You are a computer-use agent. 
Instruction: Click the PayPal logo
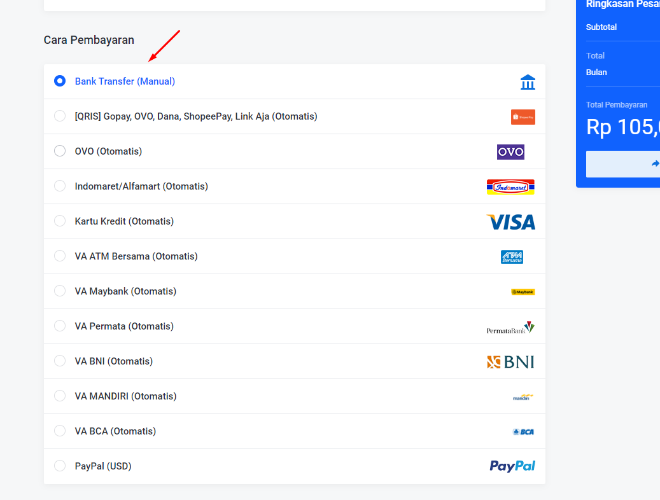click(x=512, y=466)
